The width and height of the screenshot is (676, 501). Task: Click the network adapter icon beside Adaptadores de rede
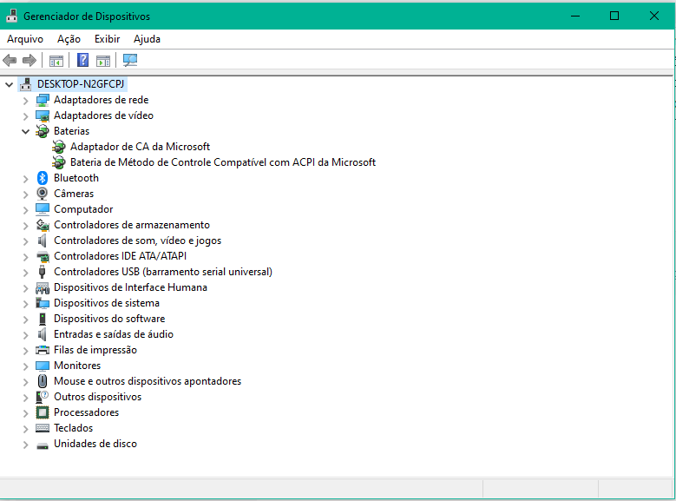[43, 100]
